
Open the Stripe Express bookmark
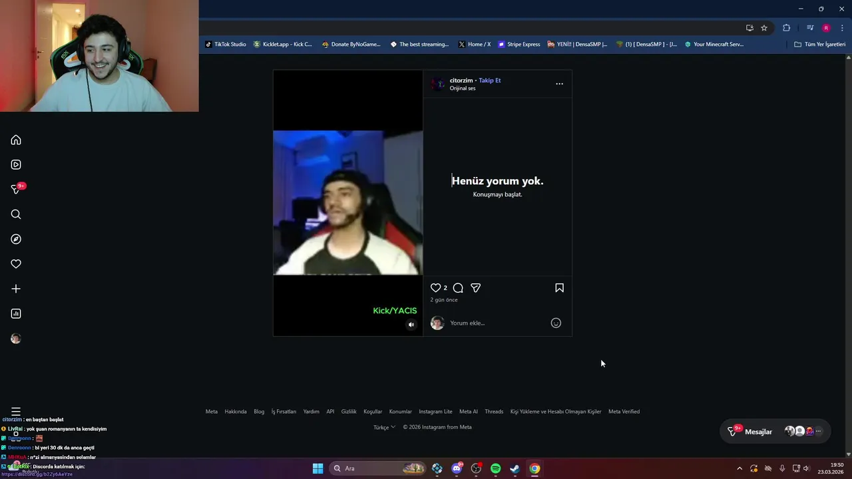(x=519, y=45)
